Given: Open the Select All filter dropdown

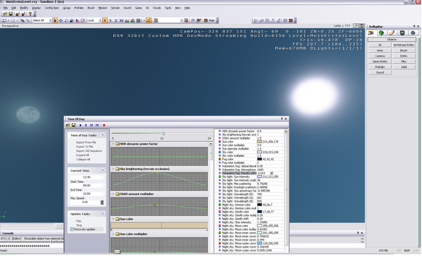Looking at the screenshot, I should [50, 21].
